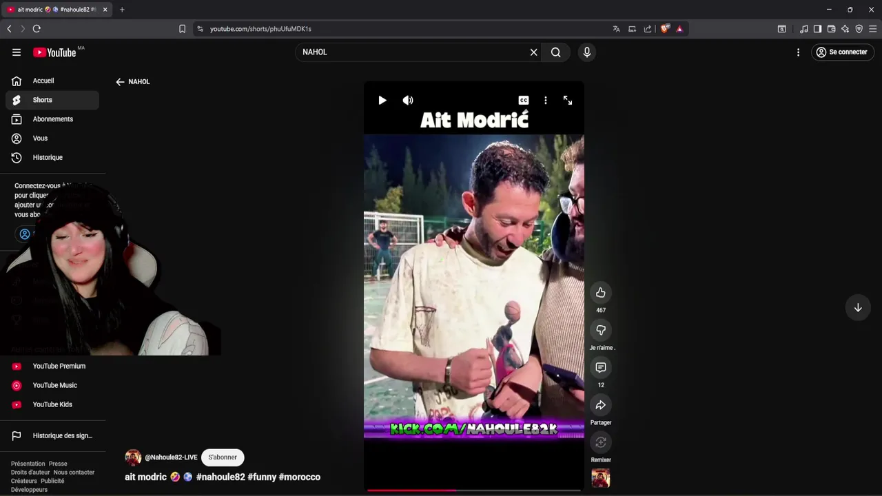Subscribe with the S'abonner button
Screen dimensions: 882x496
tap(223, 457)
